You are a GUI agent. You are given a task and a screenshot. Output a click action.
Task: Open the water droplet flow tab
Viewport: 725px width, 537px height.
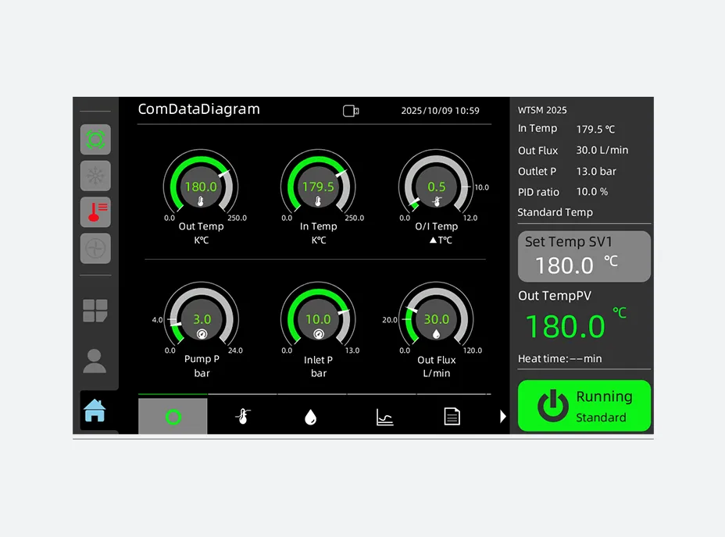tap(311, 417)
